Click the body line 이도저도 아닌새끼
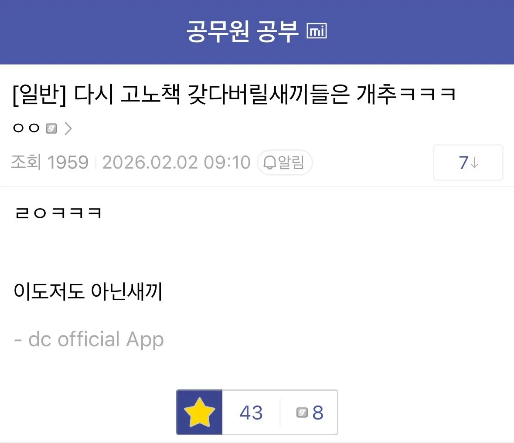Image resolution: width=514 pixels, height=443 pixels. click(x=88, y=291)
